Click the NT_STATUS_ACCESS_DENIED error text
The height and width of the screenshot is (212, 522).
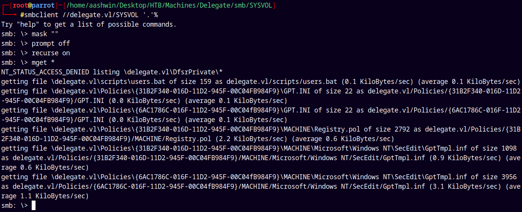pyautogui.click(x=45, y=72)
